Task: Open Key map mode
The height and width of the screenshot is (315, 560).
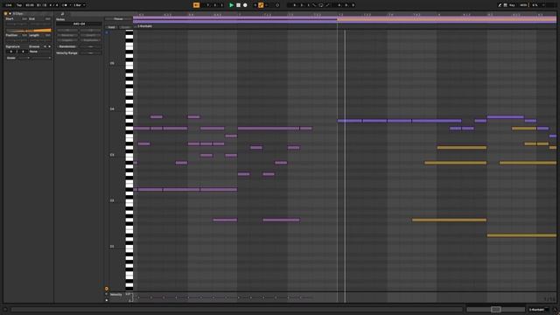Action: click(x=512, y=5)
